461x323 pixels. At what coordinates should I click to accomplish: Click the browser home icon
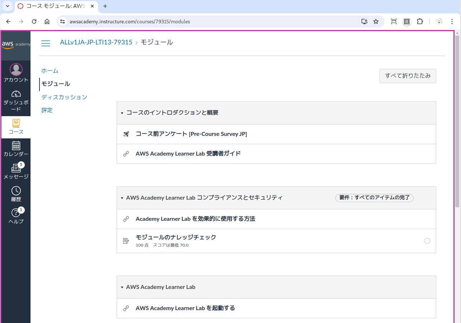tap(47, 22)
